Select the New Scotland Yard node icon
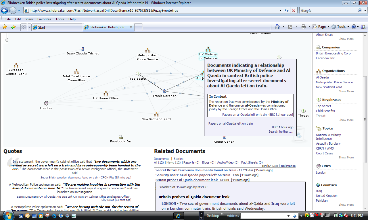The image size is (368, 220). click(x=156, y=114)
